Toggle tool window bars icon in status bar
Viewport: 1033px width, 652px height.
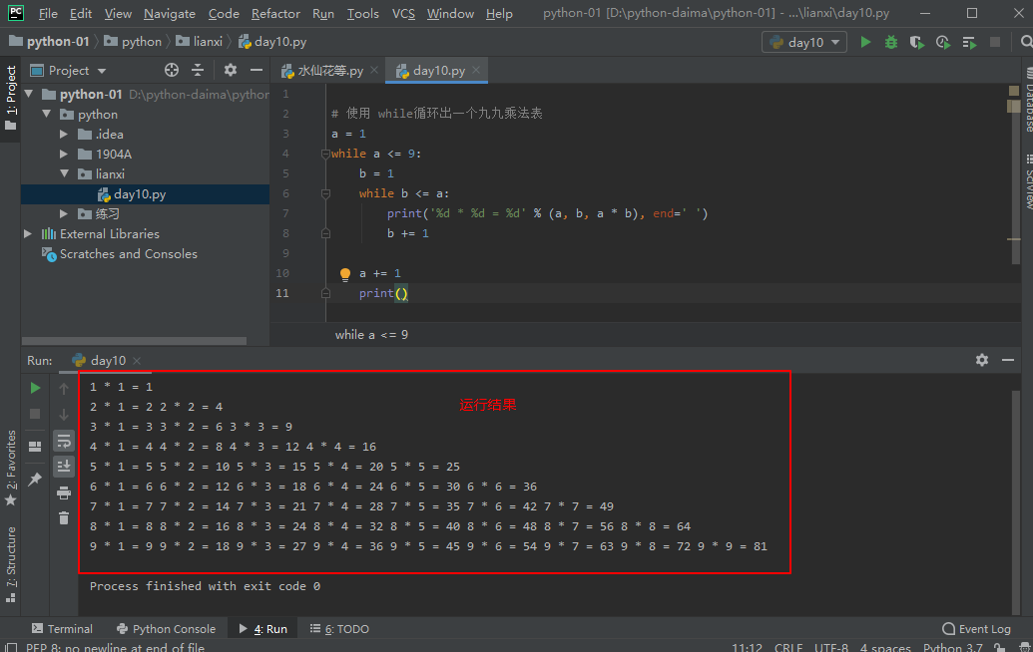(x=11, y=647)
